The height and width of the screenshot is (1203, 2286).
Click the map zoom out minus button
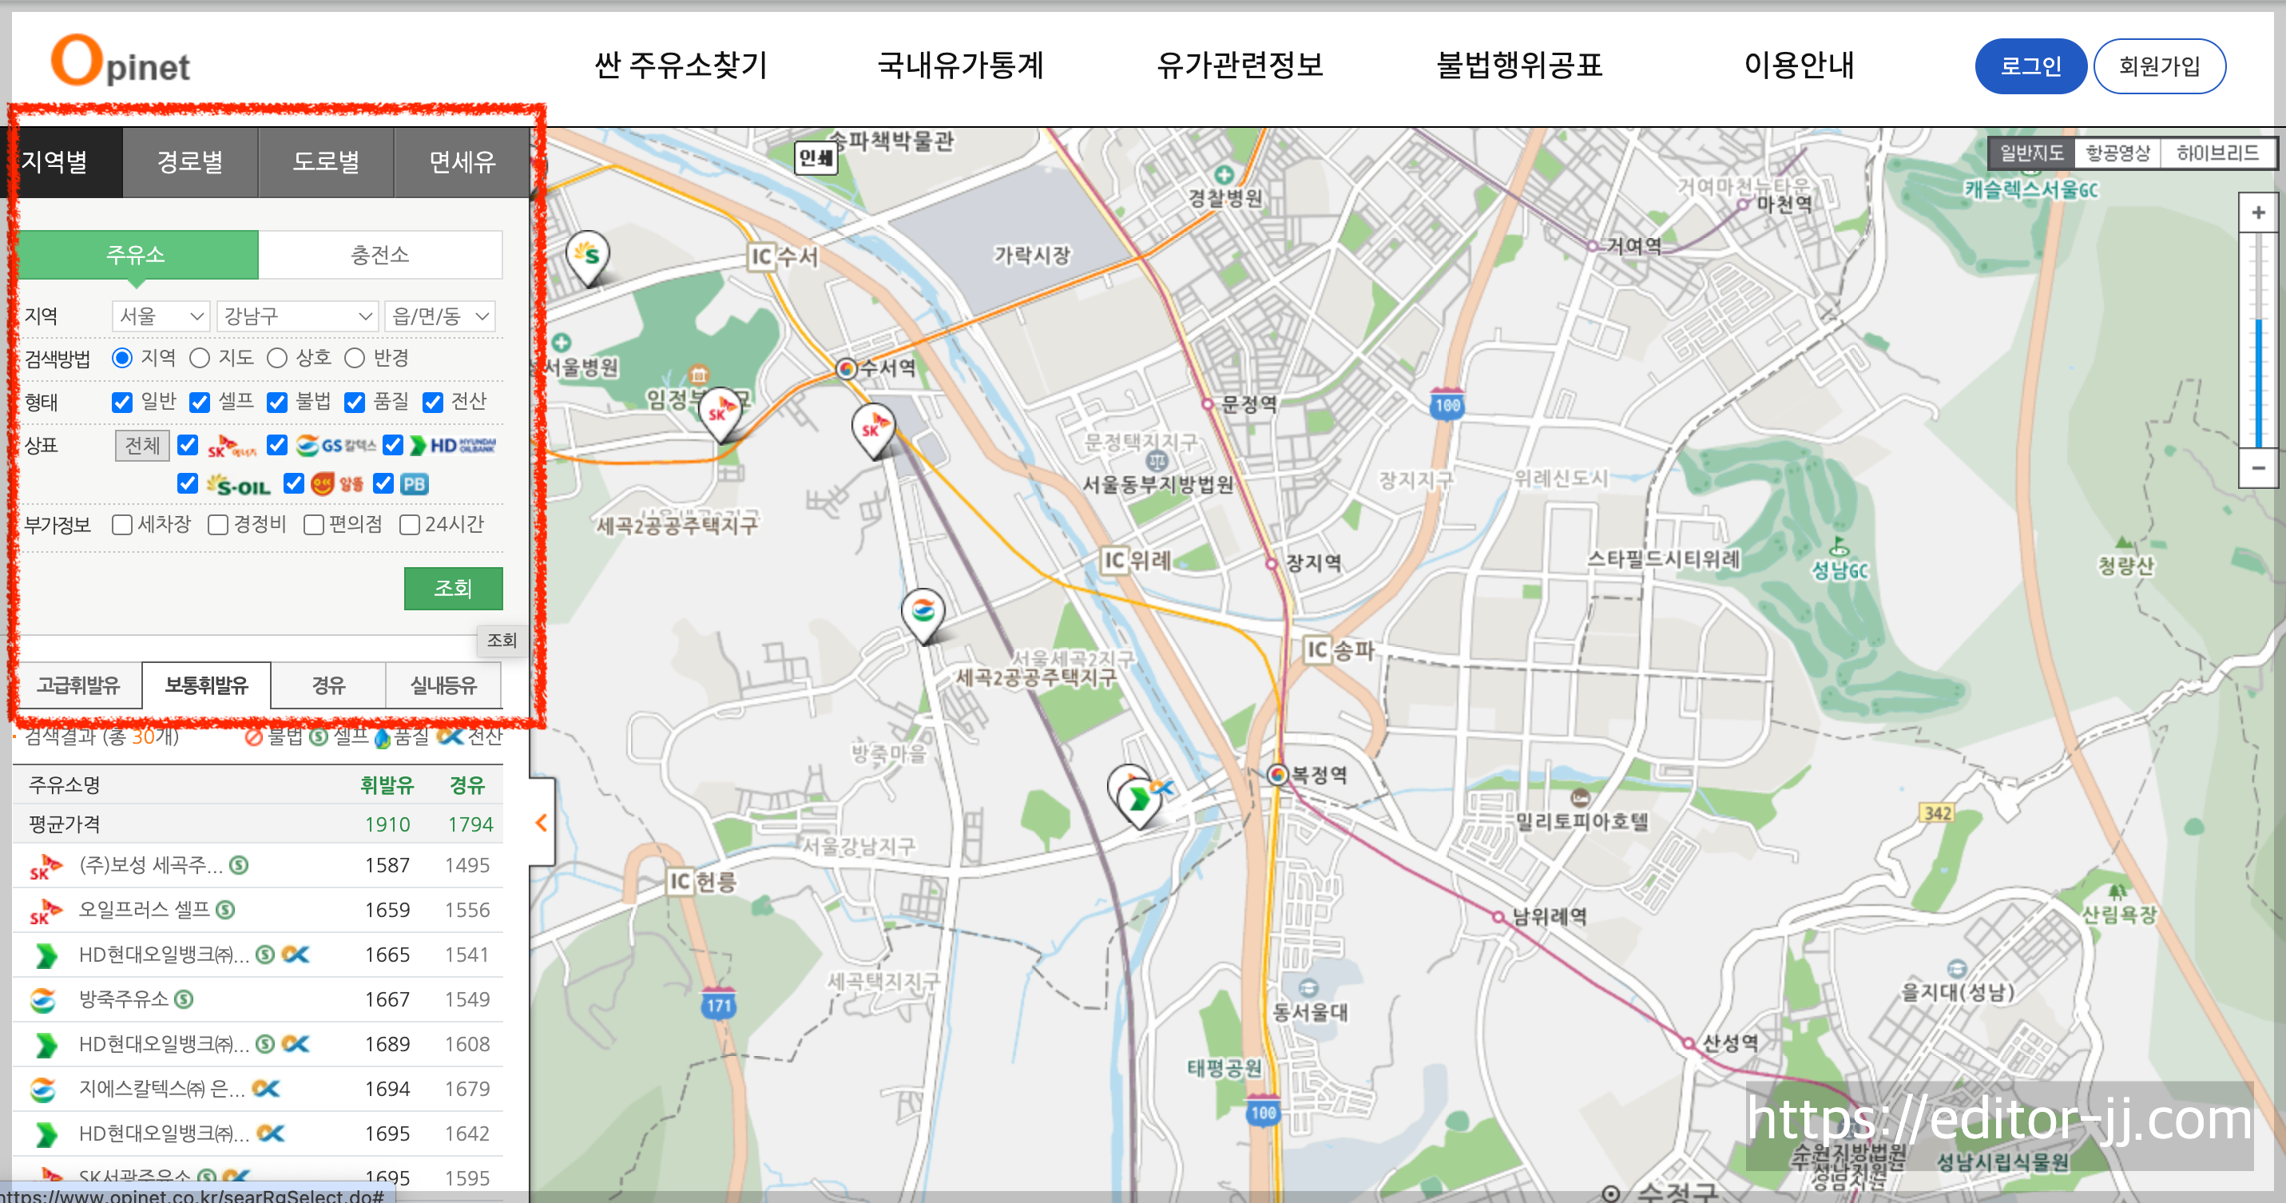[2257, 467]
